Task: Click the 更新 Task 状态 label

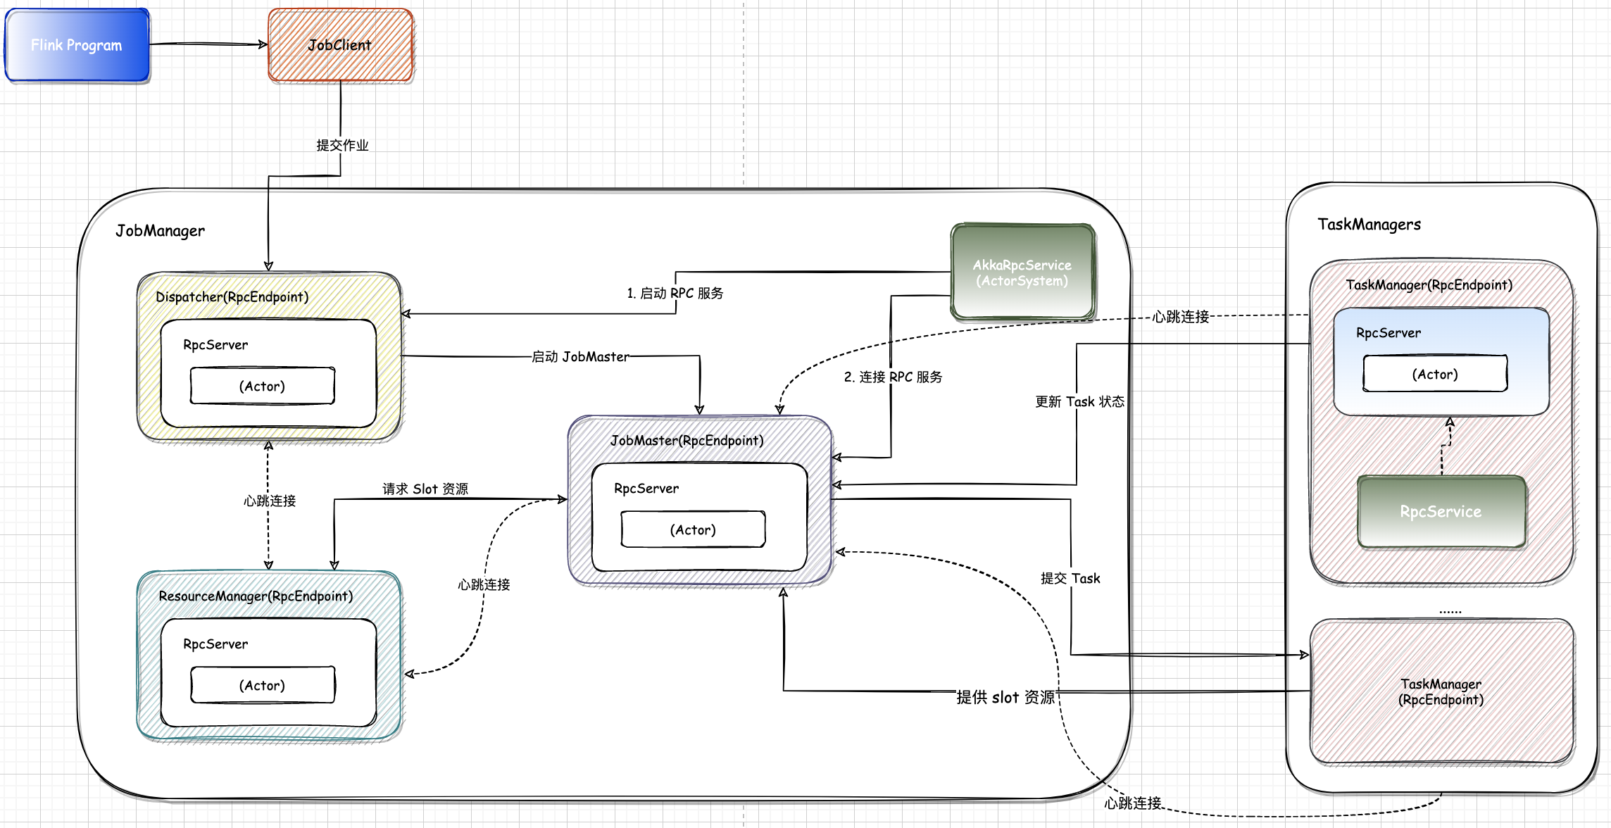Action: 1079,401
